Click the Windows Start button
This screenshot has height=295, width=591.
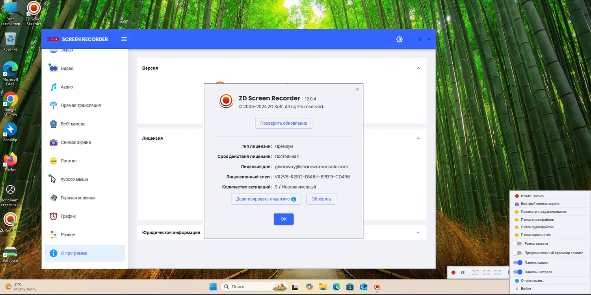(x=213, y=287)
